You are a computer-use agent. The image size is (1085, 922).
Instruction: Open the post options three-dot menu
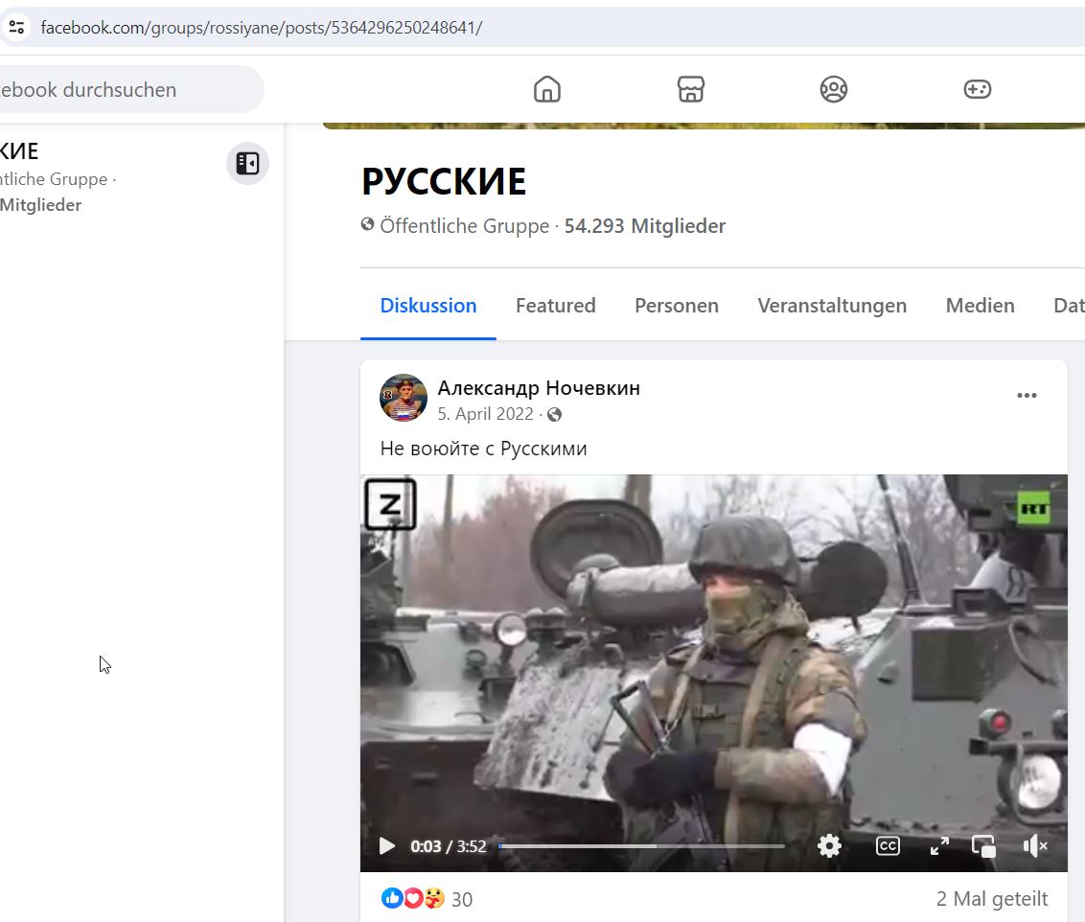[1027, 396]
